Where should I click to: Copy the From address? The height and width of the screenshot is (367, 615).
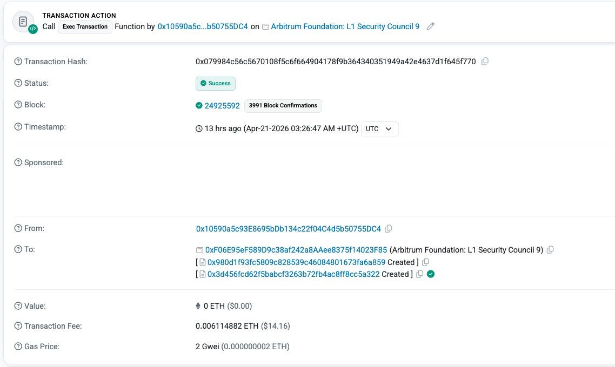pyautogui.click(x=389, y=228)
